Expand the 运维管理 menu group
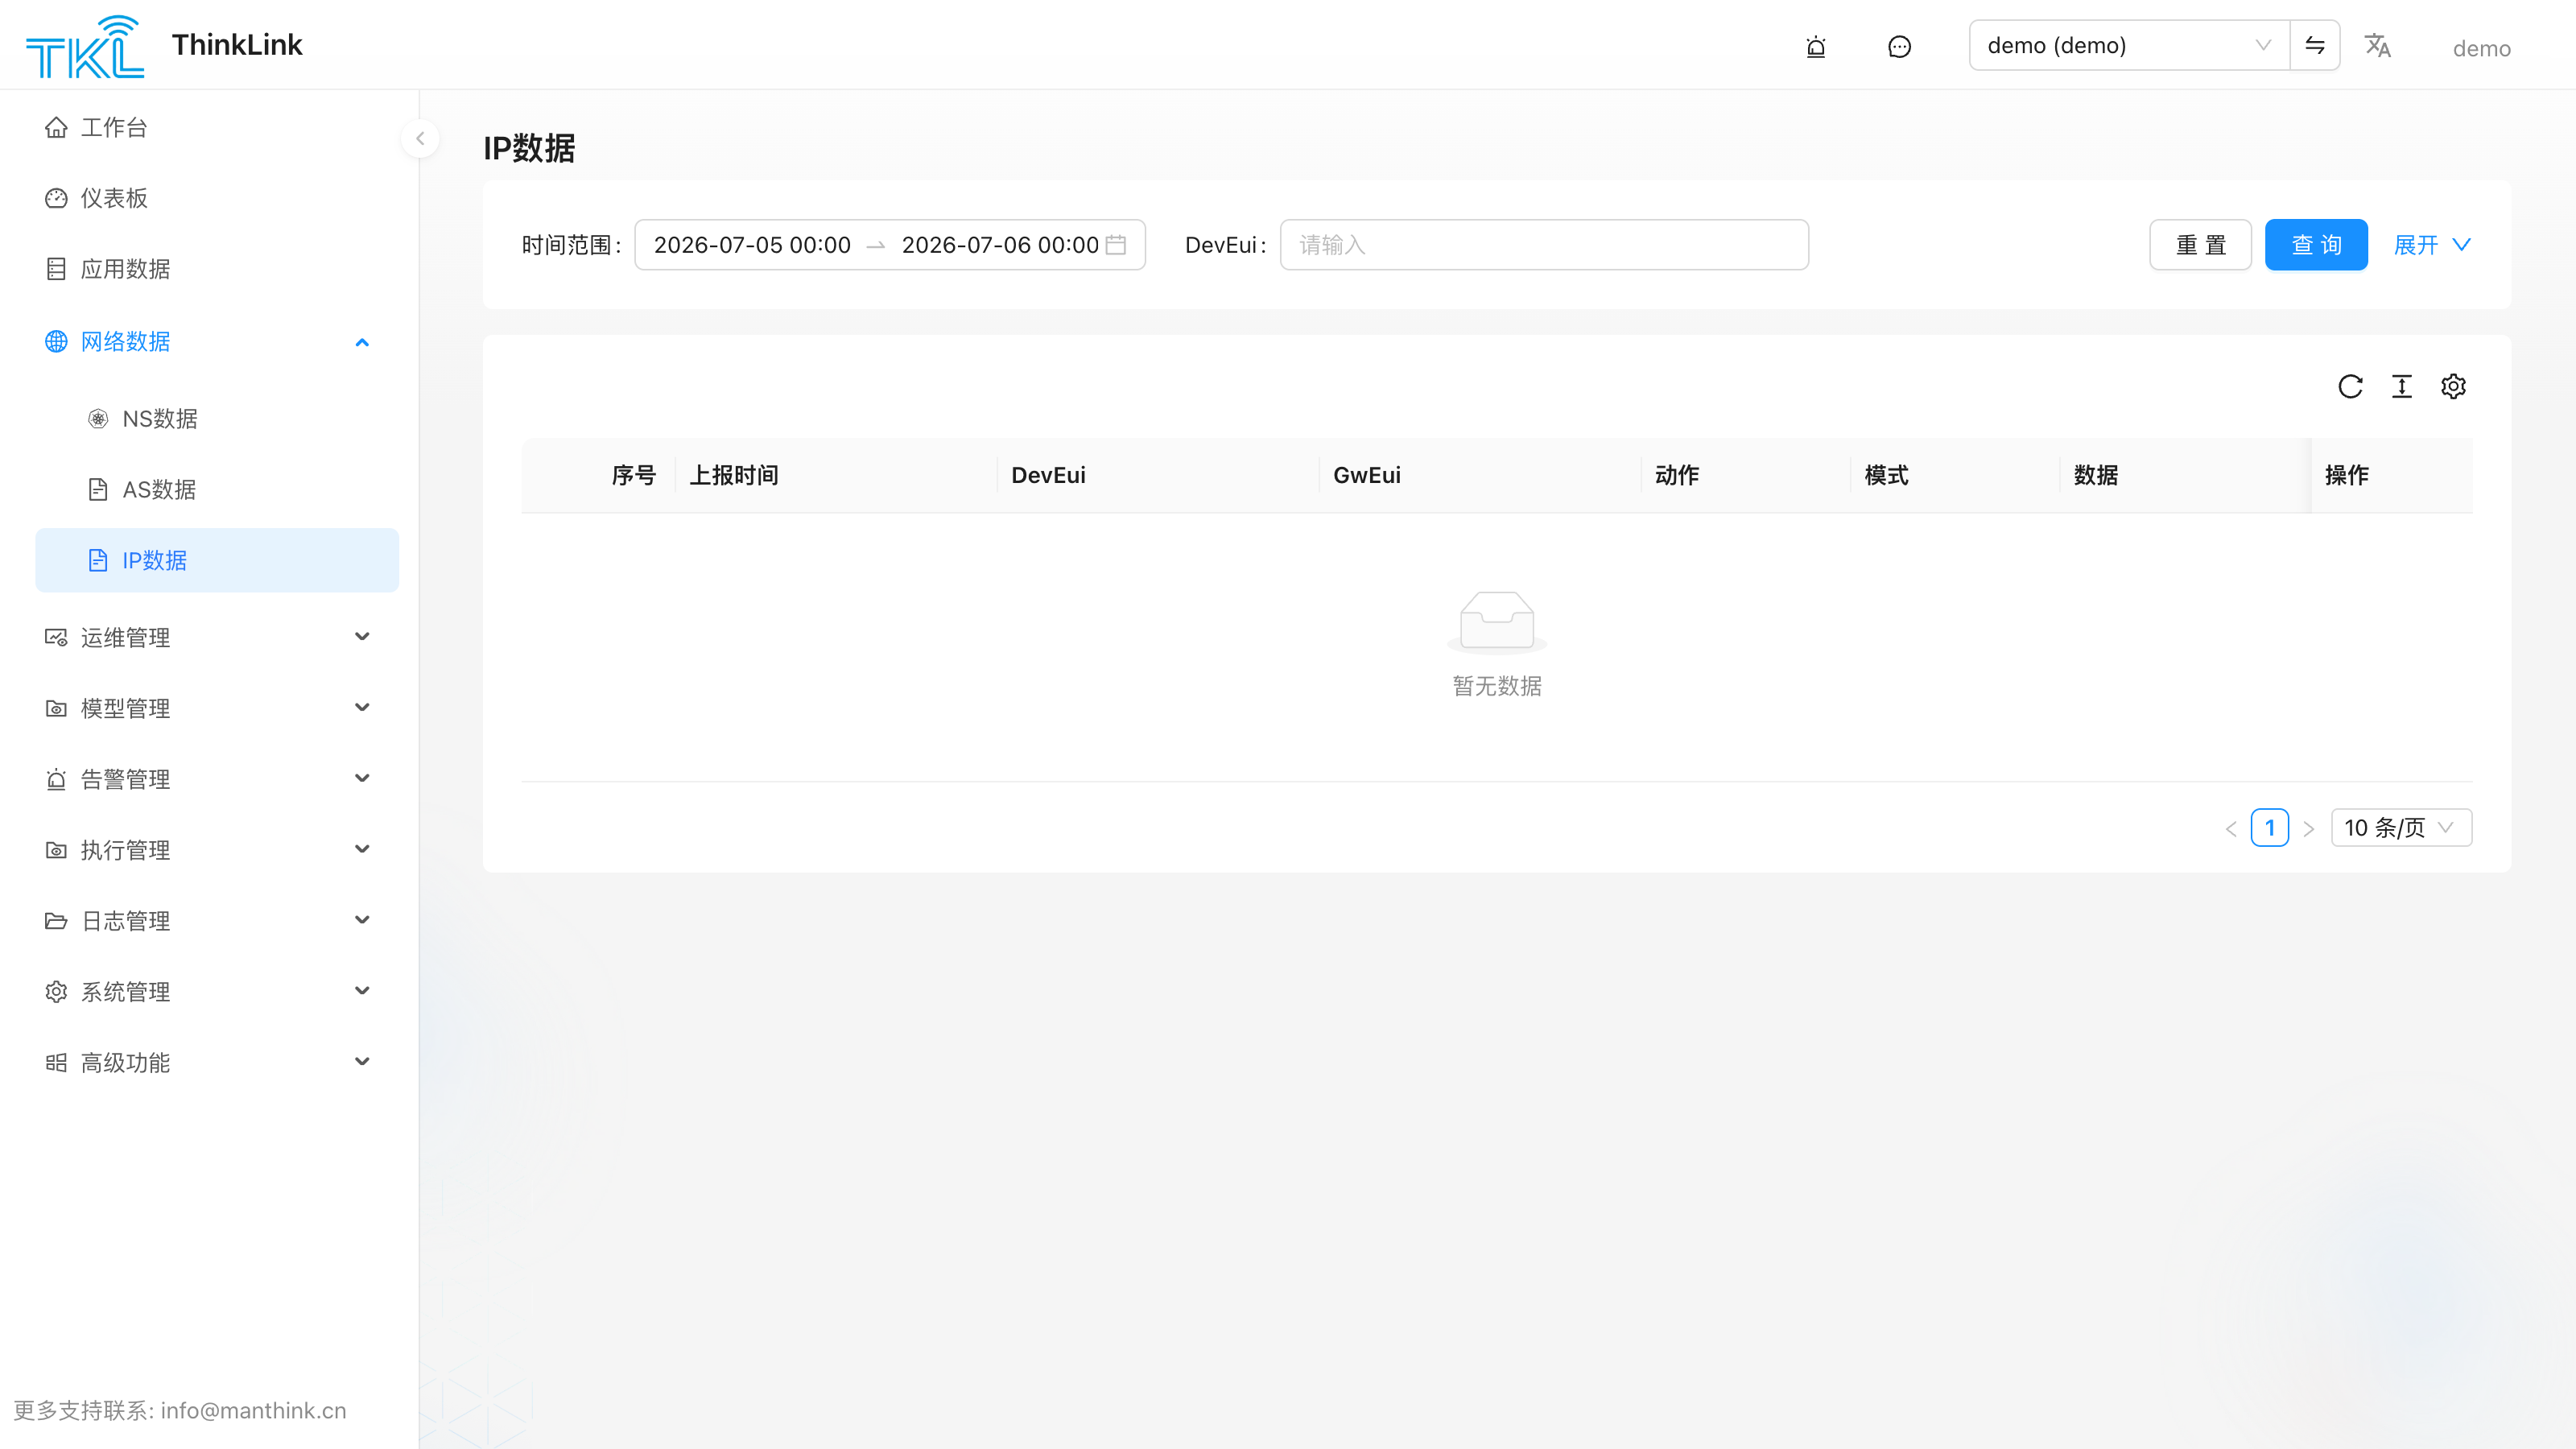The width and height of the screenshot is (2576, 1449). (x=217, y=637)
